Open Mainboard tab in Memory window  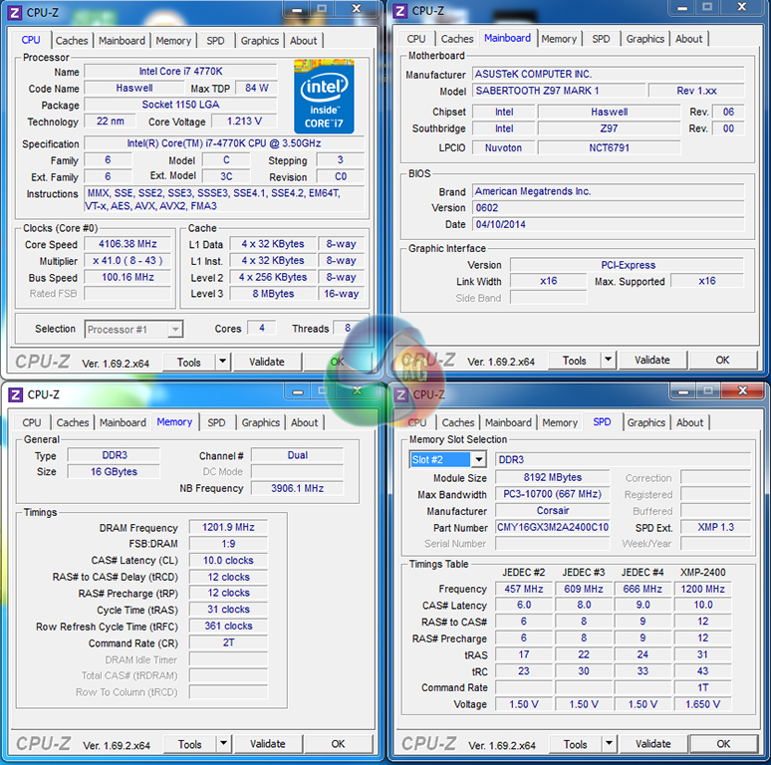coord(123,422)
